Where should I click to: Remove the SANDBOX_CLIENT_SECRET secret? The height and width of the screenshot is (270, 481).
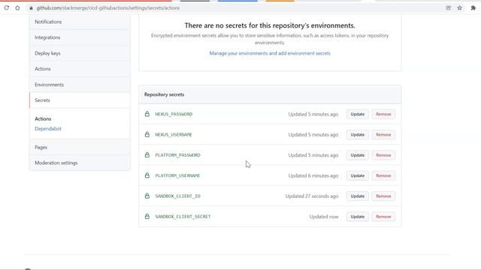pos(383,217)
